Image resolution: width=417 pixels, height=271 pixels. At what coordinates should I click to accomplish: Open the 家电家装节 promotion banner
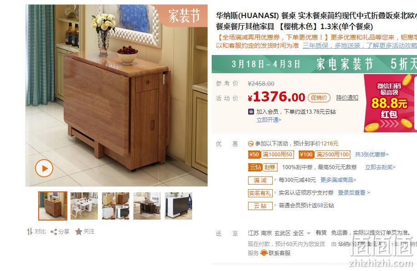[x=315, y=64]
